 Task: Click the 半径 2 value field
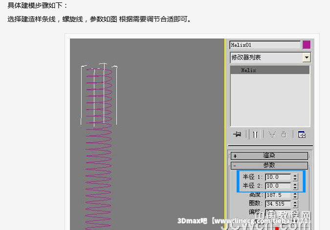[x=278, y=186]
